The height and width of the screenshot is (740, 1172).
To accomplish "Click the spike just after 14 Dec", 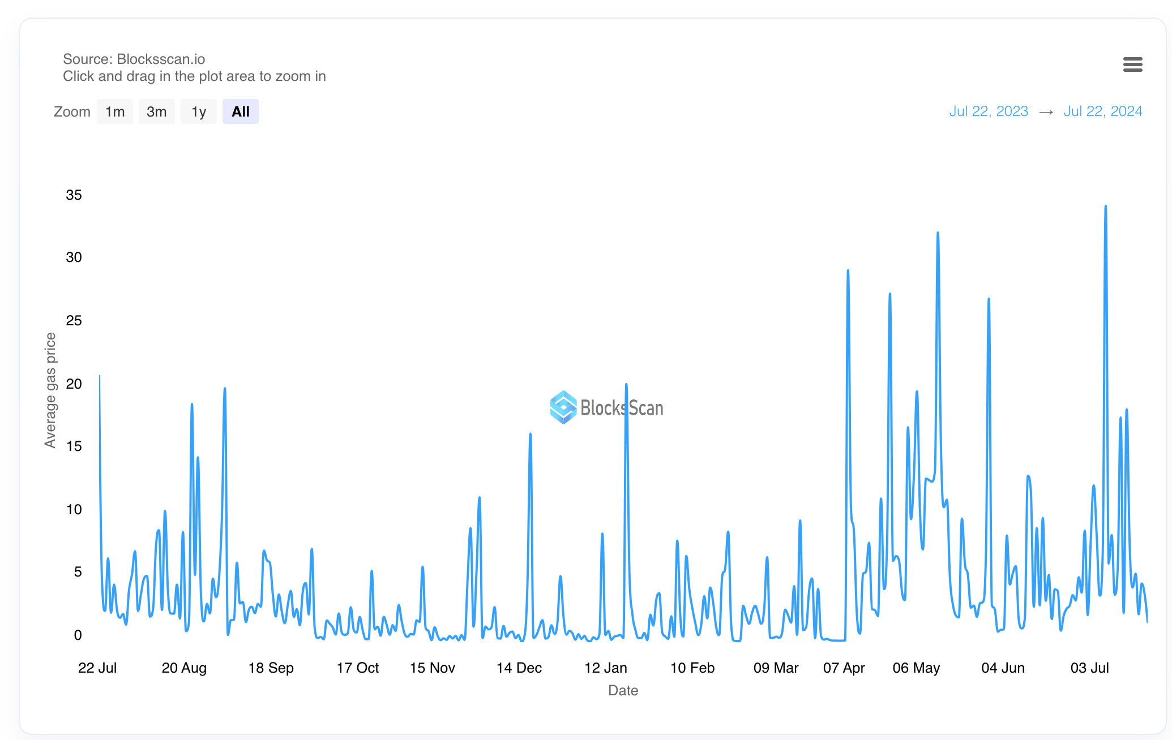I will (530, 434).
